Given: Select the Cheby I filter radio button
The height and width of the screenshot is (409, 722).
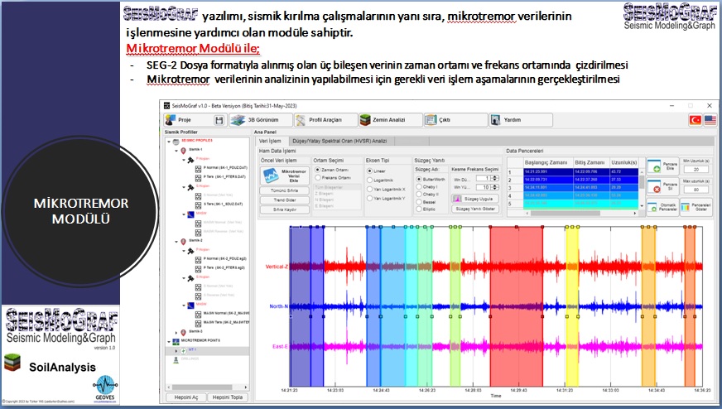Looking at the screenshot, I should pyautogui.click(x=419, y=186).
